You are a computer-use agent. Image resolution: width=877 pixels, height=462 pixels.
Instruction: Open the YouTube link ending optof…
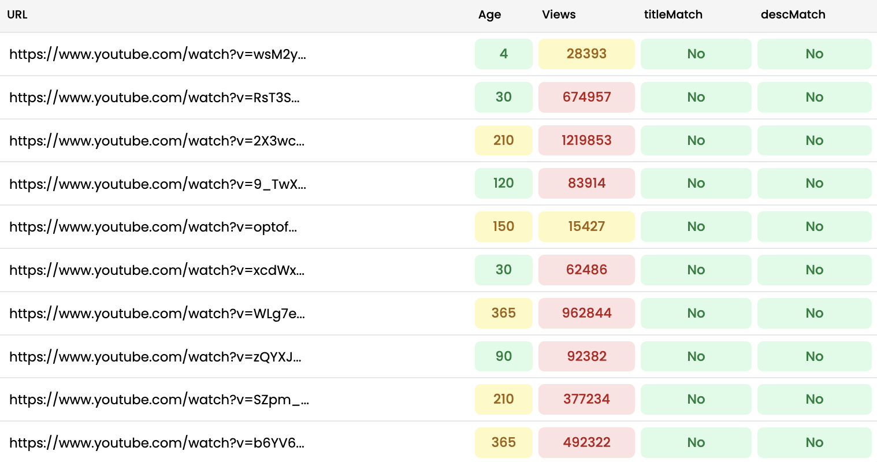153,227
